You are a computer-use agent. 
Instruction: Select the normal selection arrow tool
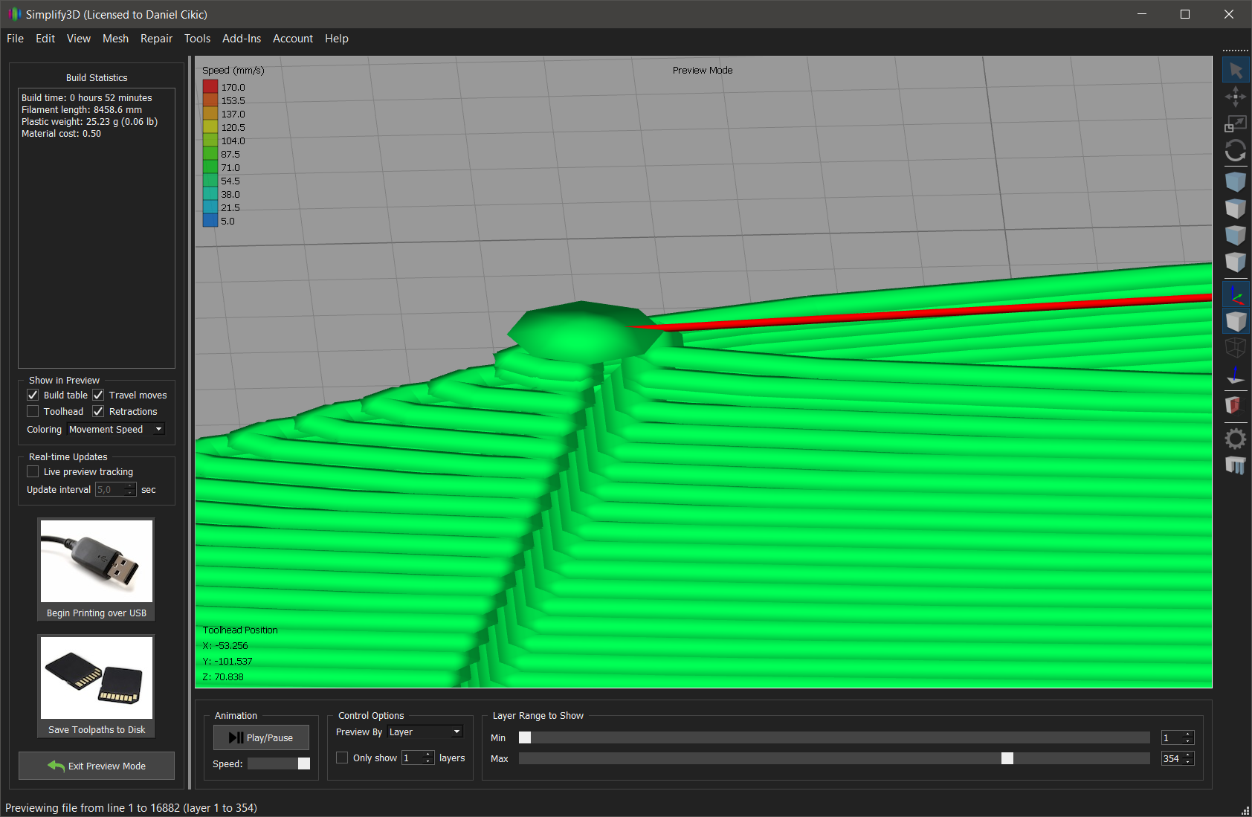click(1236, 71)
